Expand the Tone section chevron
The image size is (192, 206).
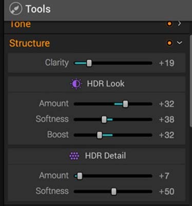tap(179, 24)
